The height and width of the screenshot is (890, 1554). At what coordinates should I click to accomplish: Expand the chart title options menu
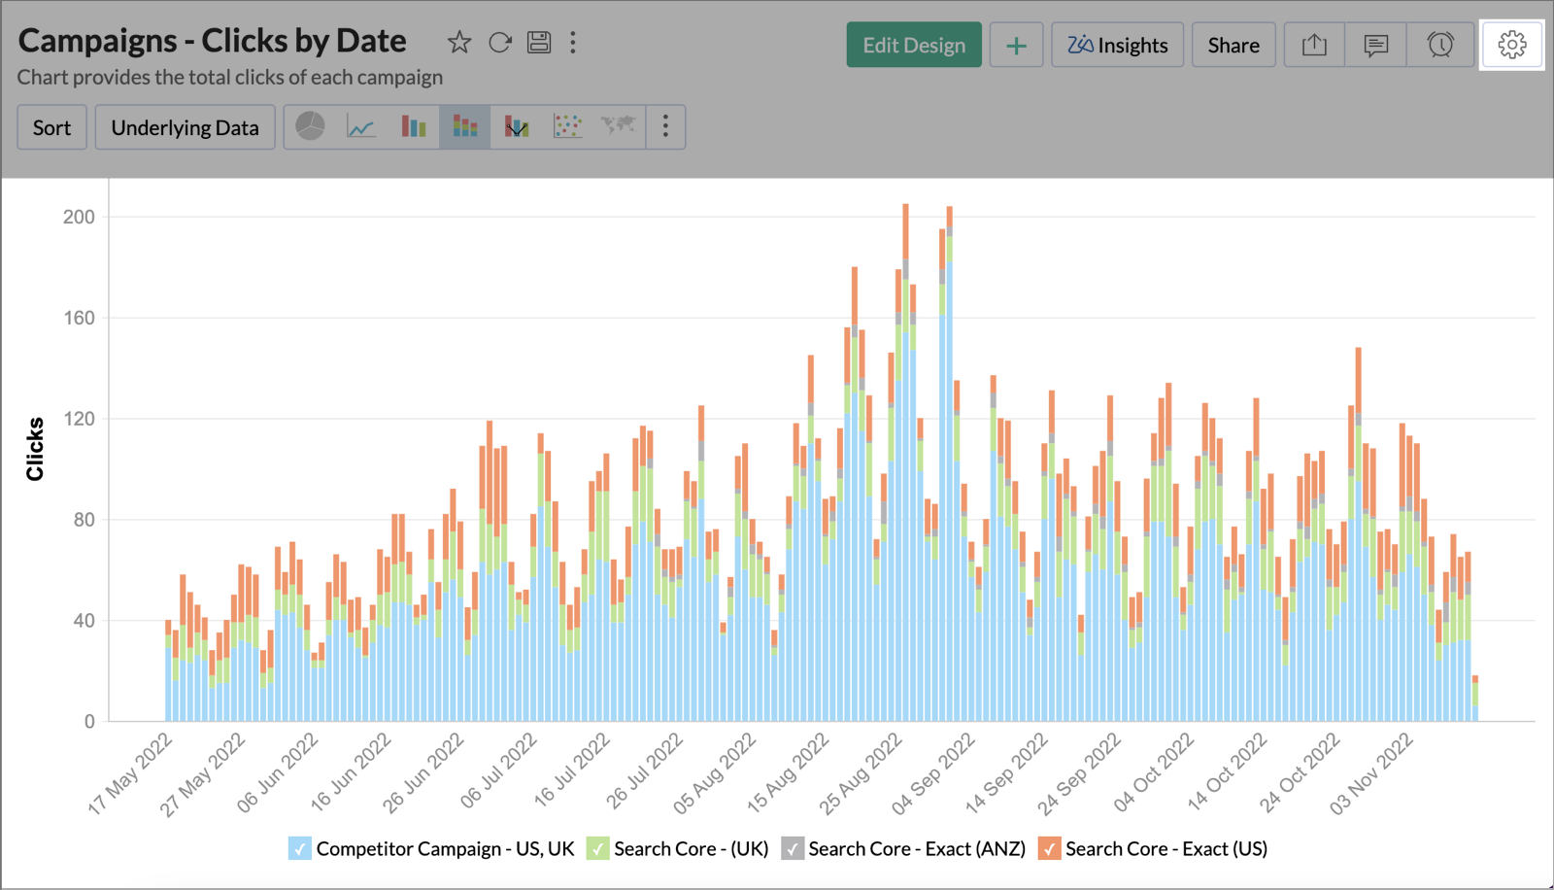[x=573, y=42]
